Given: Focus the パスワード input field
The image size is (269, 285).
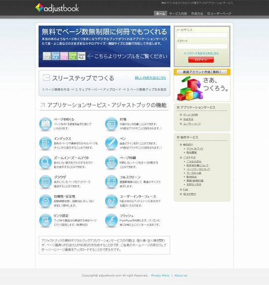Looking at the screenshot, I should [x=202, y=46].
